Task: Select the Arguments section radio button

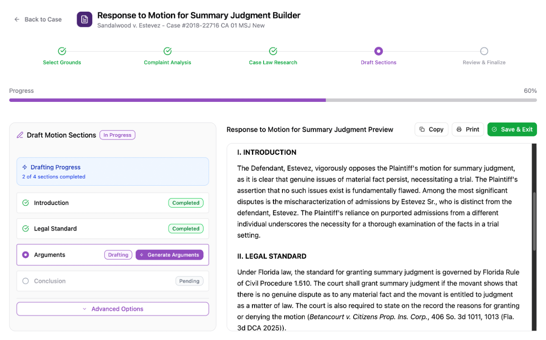Action: pyautogui.click(x=26, y=255)
